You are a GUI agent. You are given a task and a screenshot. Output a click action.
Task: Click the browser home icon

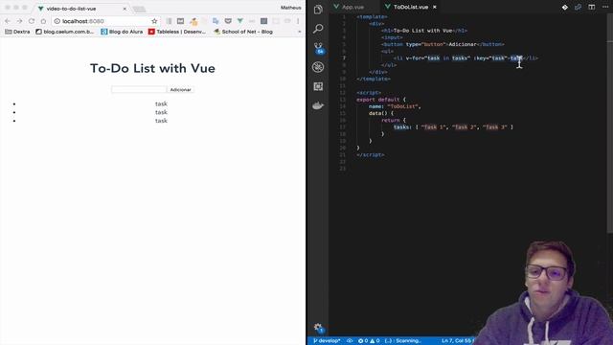pos(43,21)
